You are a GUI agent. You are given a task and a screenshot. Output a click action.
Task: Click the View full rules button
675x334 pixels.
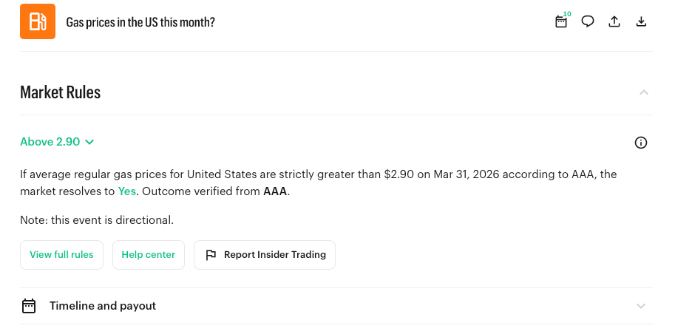61,255
